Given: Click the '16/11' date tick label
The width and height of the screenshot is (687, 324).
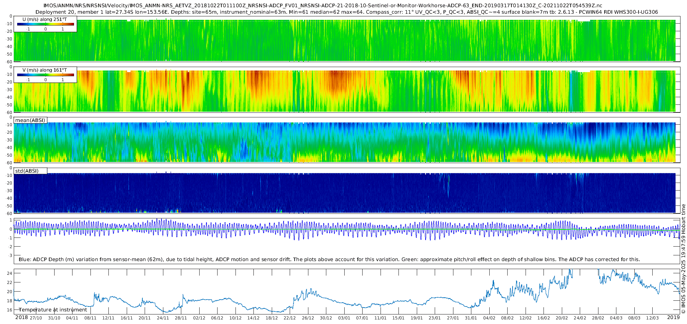Looking at the screenshot, I should [127, 318].
